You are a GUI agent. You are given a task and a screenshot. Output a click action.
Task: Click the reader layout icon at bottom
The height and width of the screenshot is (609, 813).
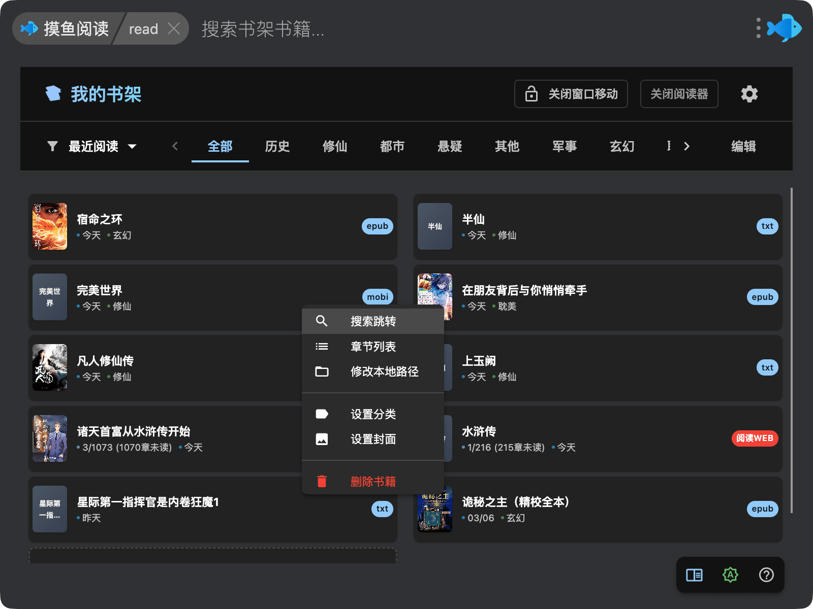(x=694, y=575)
